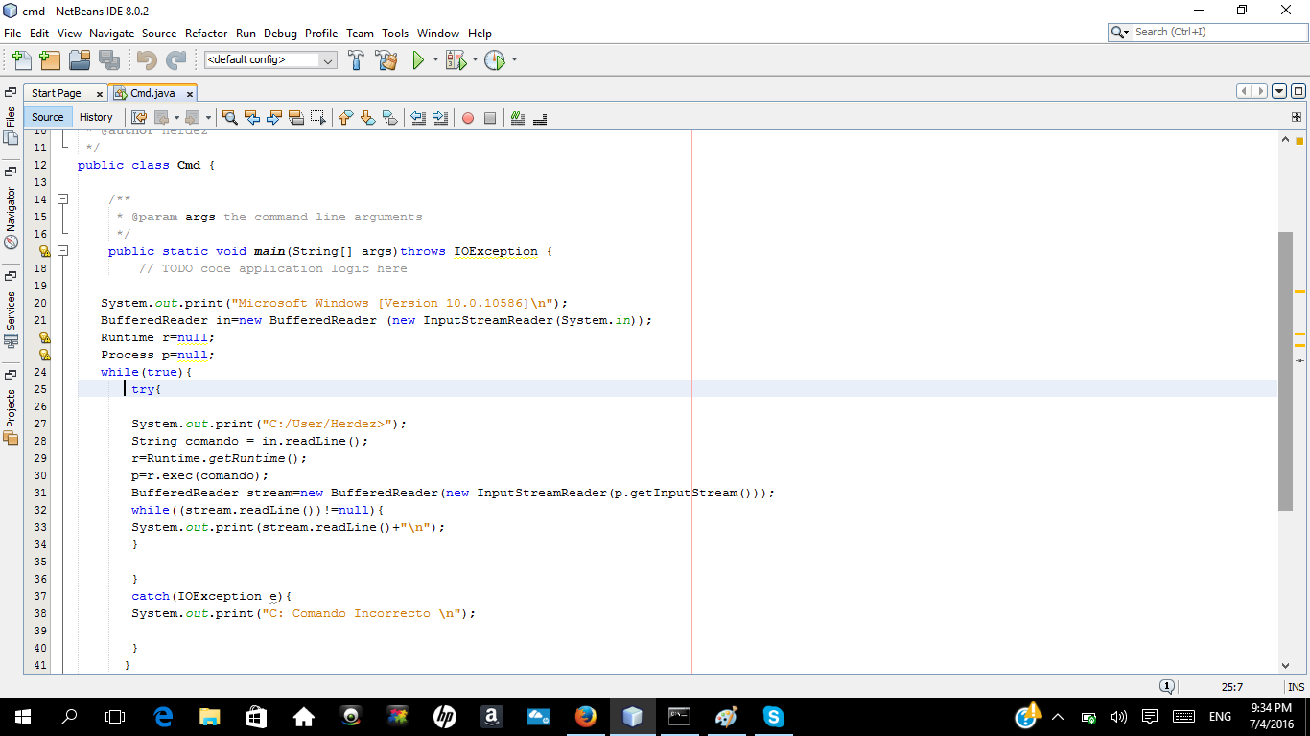This screenshot has width=1310, height=736.
Task: Switch to the Start Page tab
Action: point(57,93)
